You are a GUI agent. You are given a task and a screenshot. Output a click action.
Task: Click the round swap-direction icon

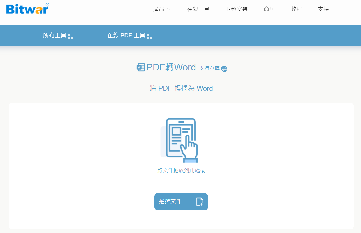coord(224,69)
